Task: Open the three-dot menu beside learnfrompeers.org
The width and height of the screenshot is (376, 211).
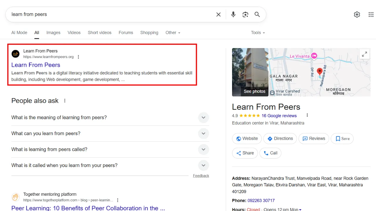Action: pyautogui.click(x=78, y=57)
